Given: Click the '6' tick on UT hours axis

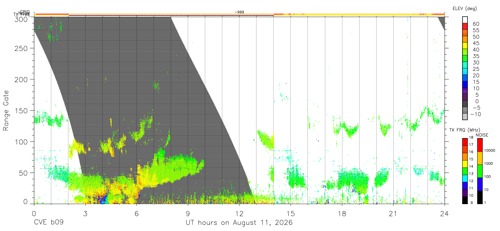Looking at the screenshot, I should point(136,213).
